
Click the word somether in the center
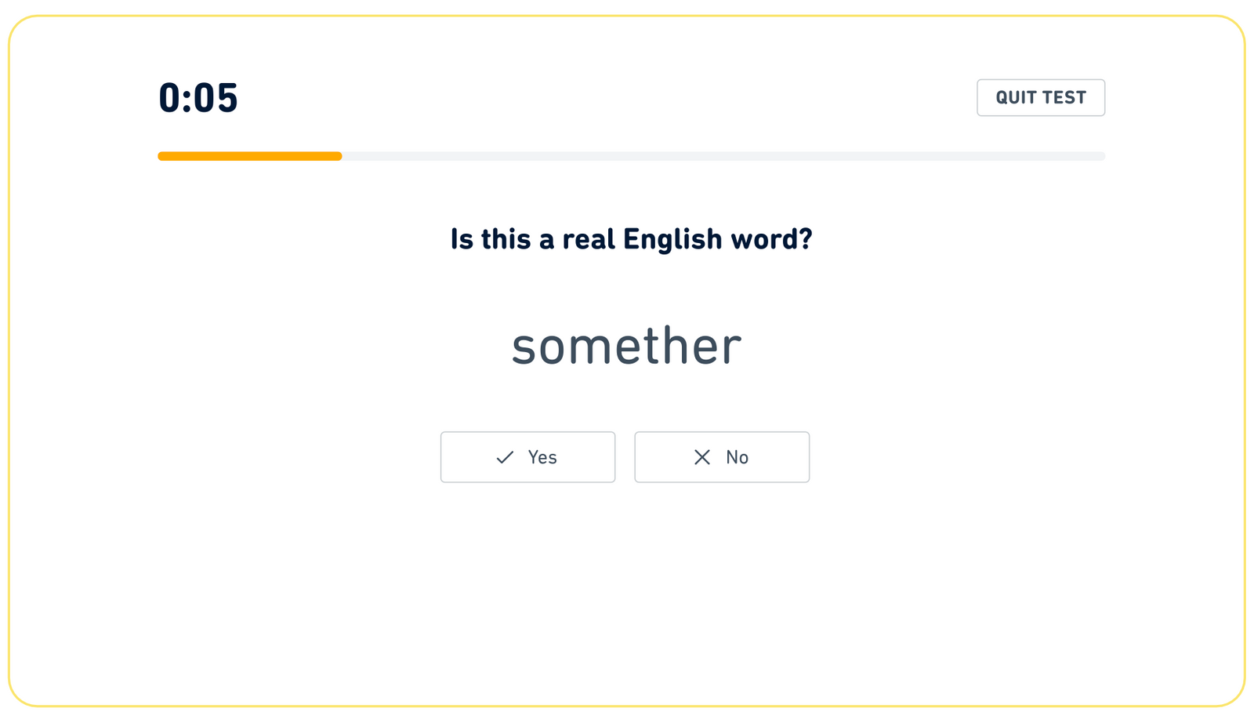626,345
